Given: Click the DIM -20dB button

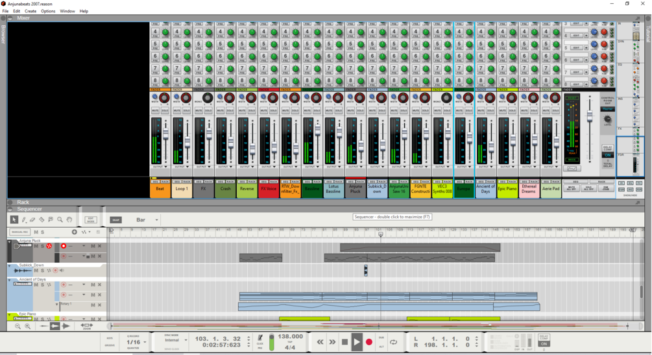Looking at the screenshot, I should point(605,188).
